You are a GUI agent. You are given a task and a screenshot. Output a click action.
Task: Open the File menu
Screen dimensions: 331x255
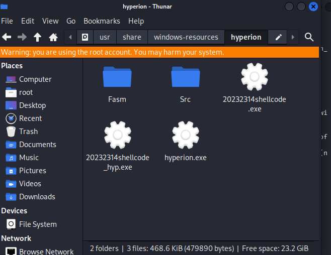tap(7, 21)
